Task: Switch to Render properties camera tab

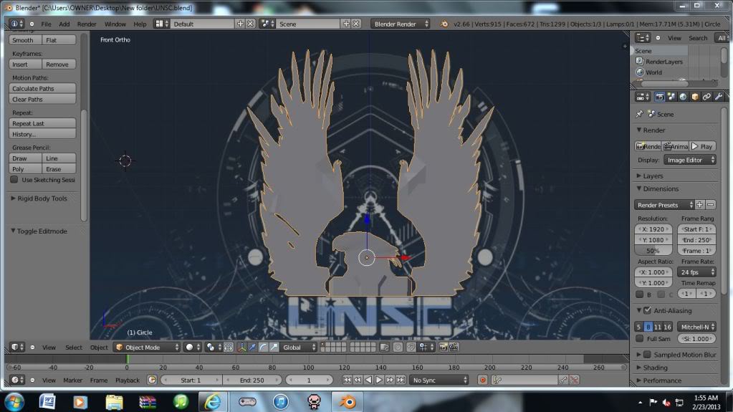Action: point(660,97)
